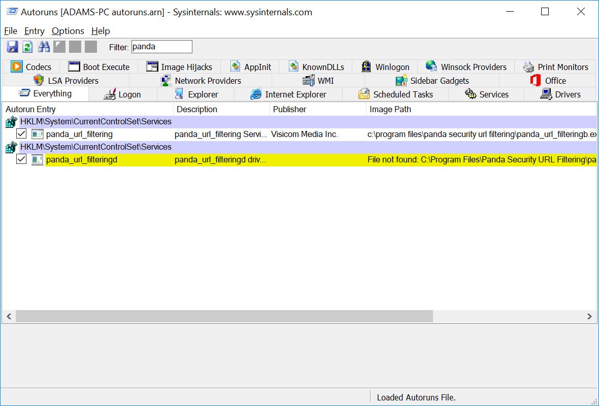Click the Drivers tab icon
This screenshot has width=599, height=406.
546,94
